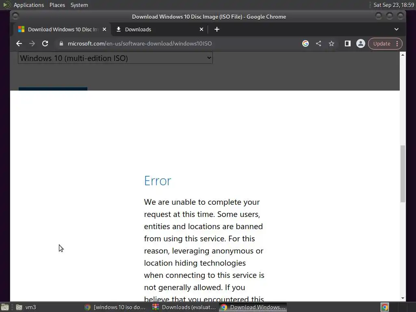The width and height of the screenshot is (416, 312).
Task: Close the Download Windows 10 tab
Action: coord(104,29)
